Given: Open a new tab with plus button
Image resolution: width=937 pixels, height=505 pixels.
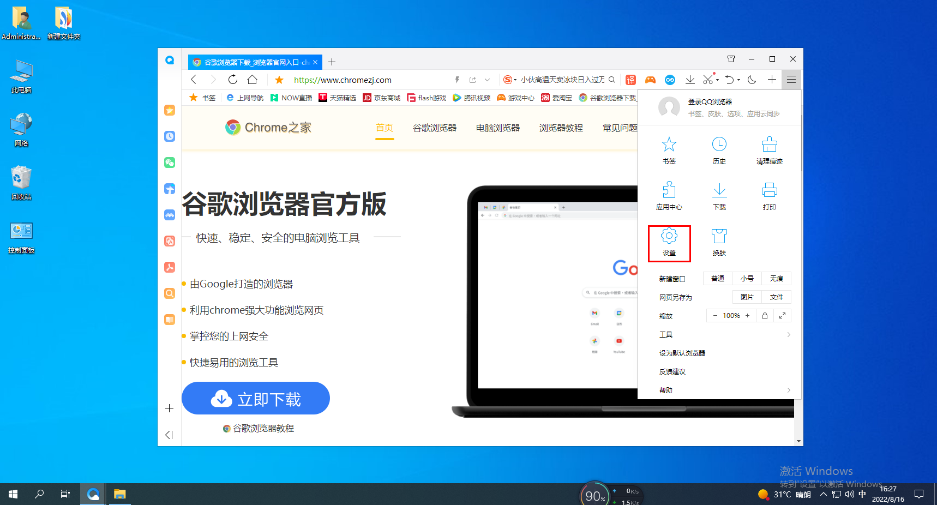Looking at the screenshot, I should click(x=332, y=62).
